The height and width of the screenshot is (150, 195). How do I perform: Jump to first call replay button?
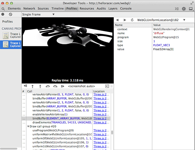tap(25, 86)
